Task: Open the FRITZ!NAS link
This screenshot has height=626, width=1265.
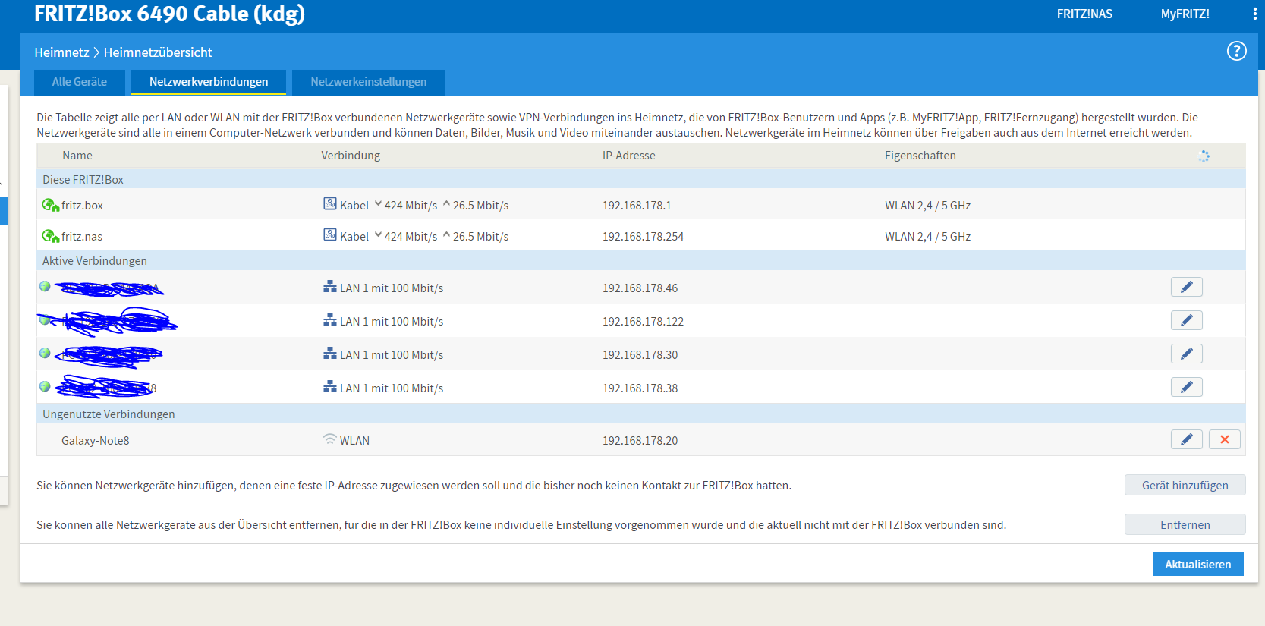Action: click(x=1084, y=14)
